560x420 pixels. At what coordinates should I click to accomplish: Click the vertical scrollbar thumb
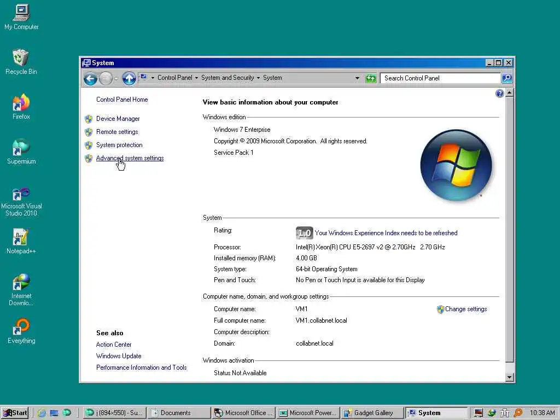click(x=510, y=230)
